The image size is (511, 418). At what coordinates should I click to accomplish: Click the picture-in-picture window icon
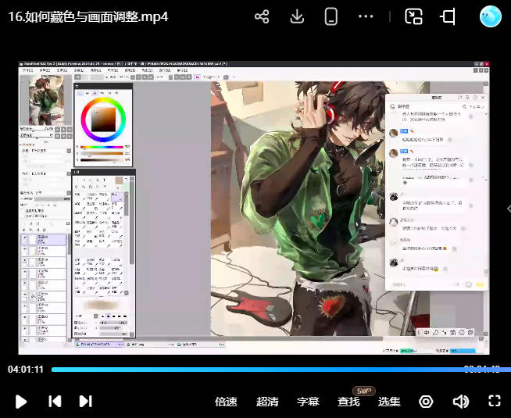[413, 16]
